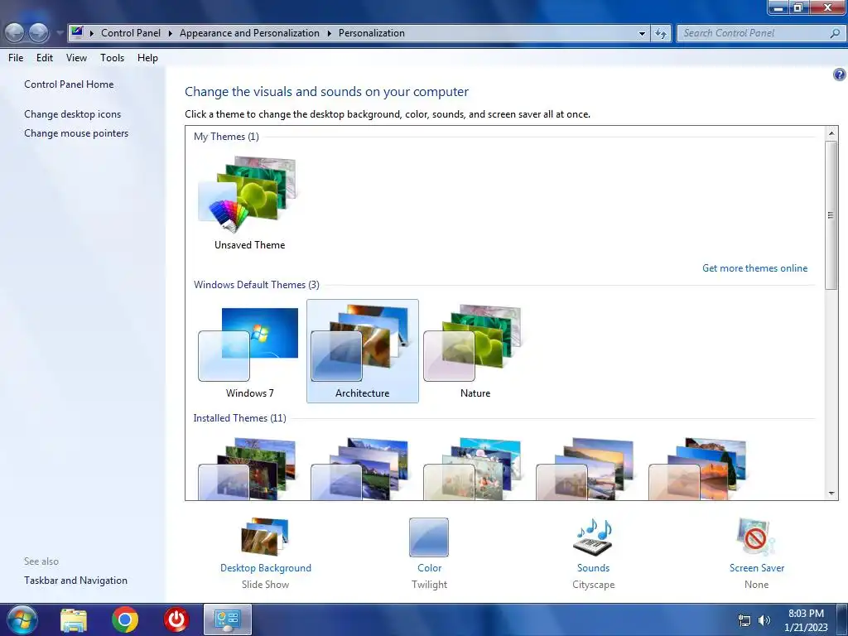Click the theme list scrollbar thumb
Image resolution: width=848 pixels, height=636 pixels.
click(x=831, y=215)
